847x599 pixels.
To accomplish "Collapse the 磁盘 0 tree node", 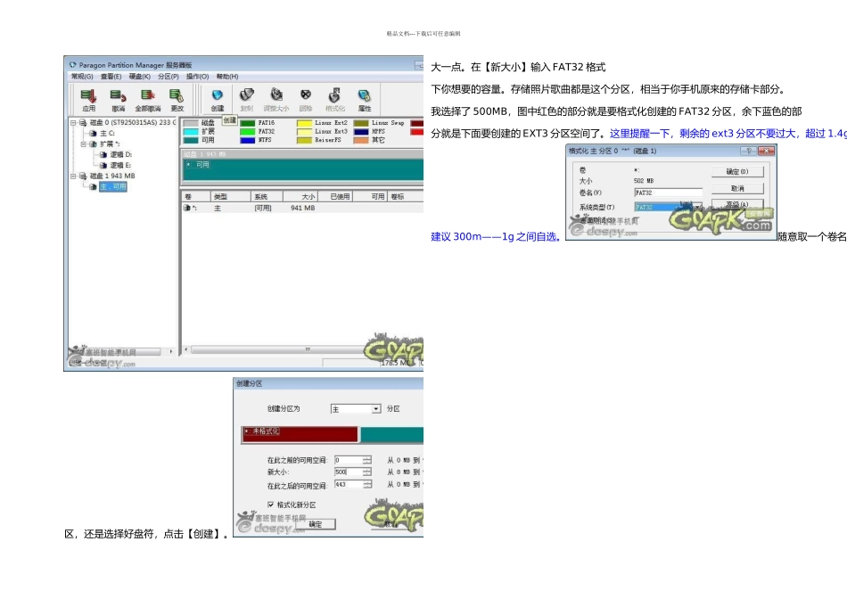I will coord(73,123).
